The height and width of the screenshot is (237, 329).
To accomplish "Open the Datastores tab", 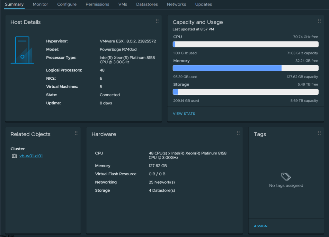I will [147, 4].
